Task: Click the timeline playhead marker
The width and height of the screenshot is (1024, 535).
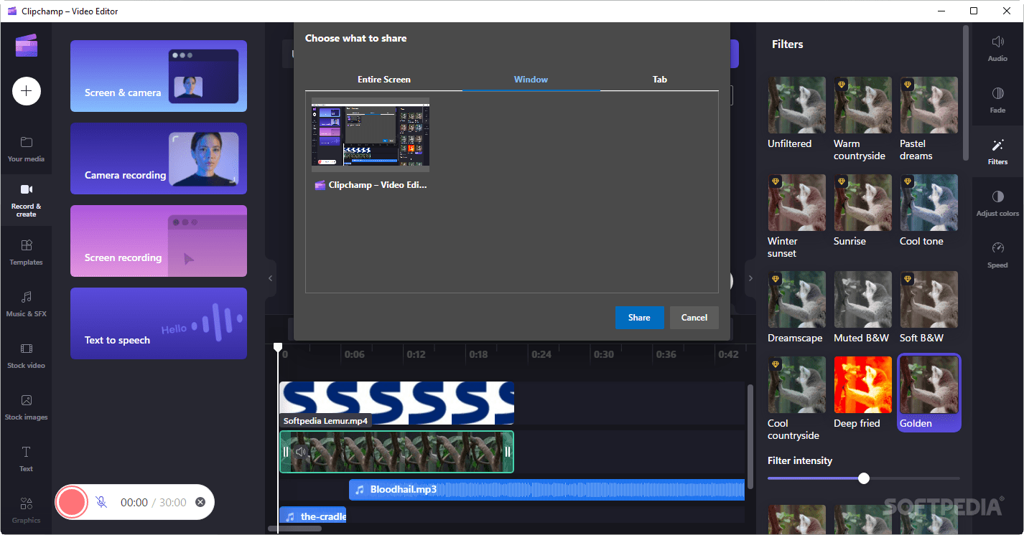Action: [278, 347]
